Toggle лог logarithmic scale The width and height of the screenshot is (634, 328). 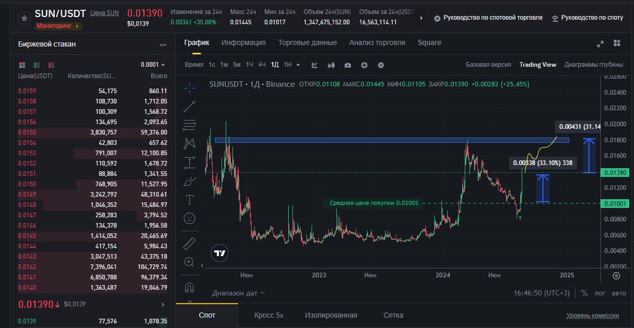point(599,293)
